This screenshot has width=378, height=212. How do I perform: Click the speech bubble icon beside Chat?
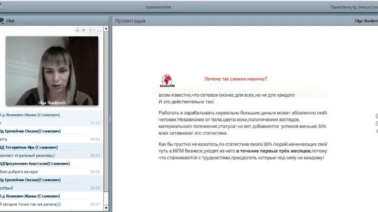click(x=1, y=21)
